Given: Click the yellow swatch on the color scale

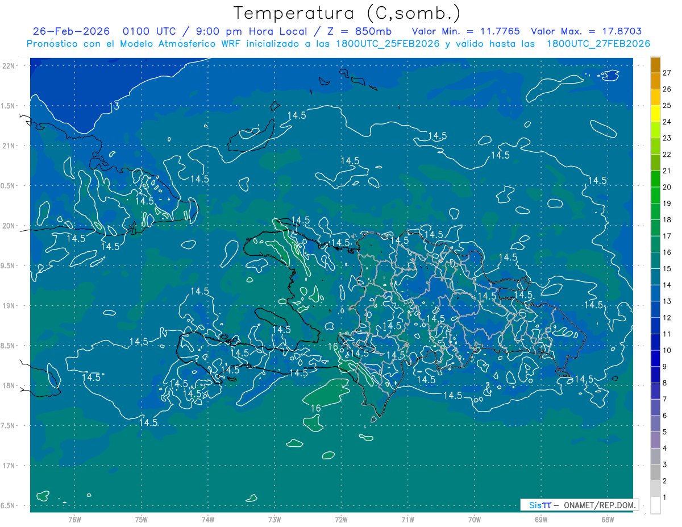Looking at the screenshot, I should click(x=655, y=114).
